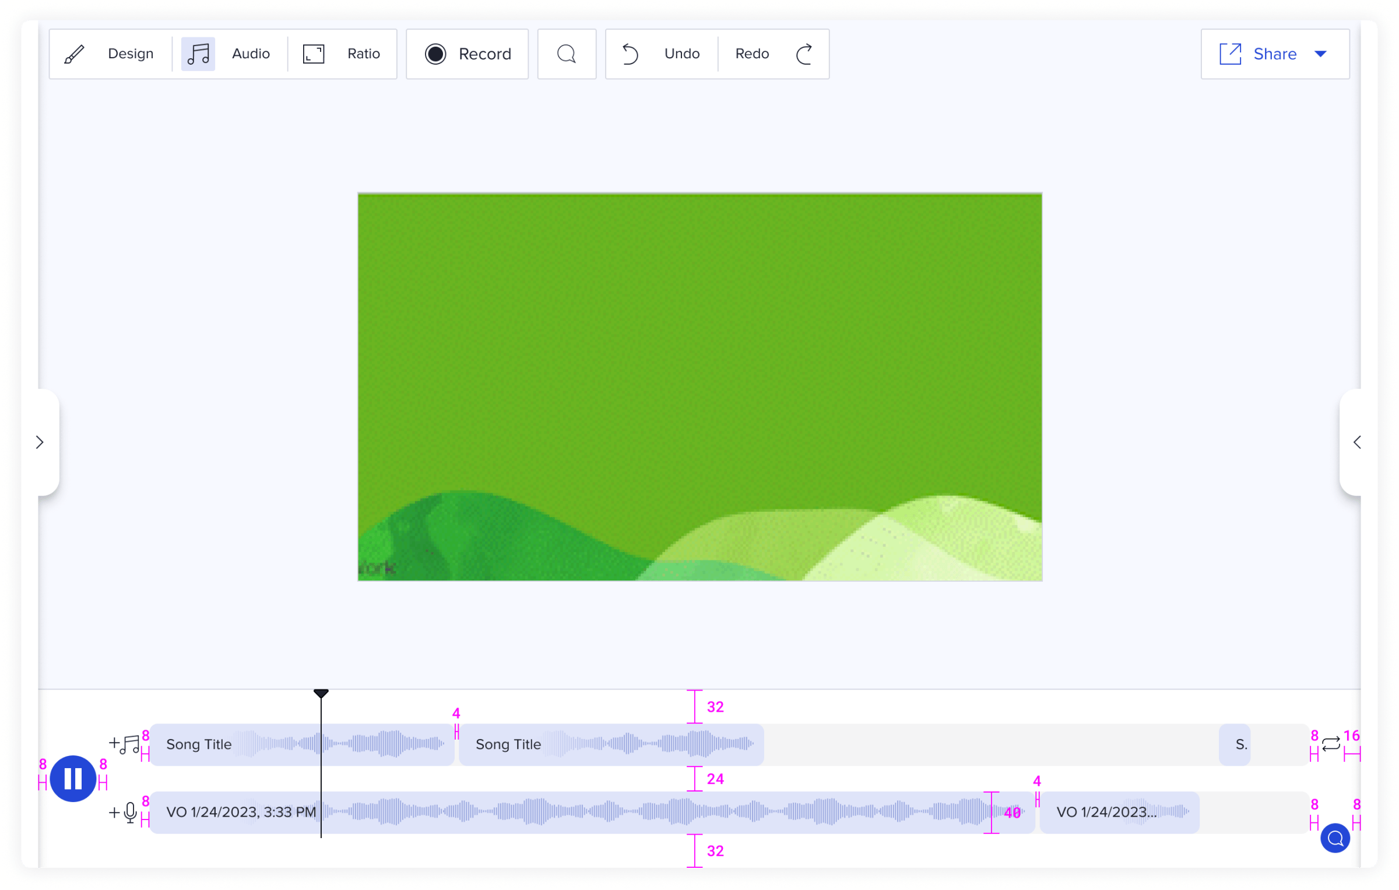Screen dimensions: 1399x890
Task: Click the green video preview canvas
Action: [x=699, y=387]
